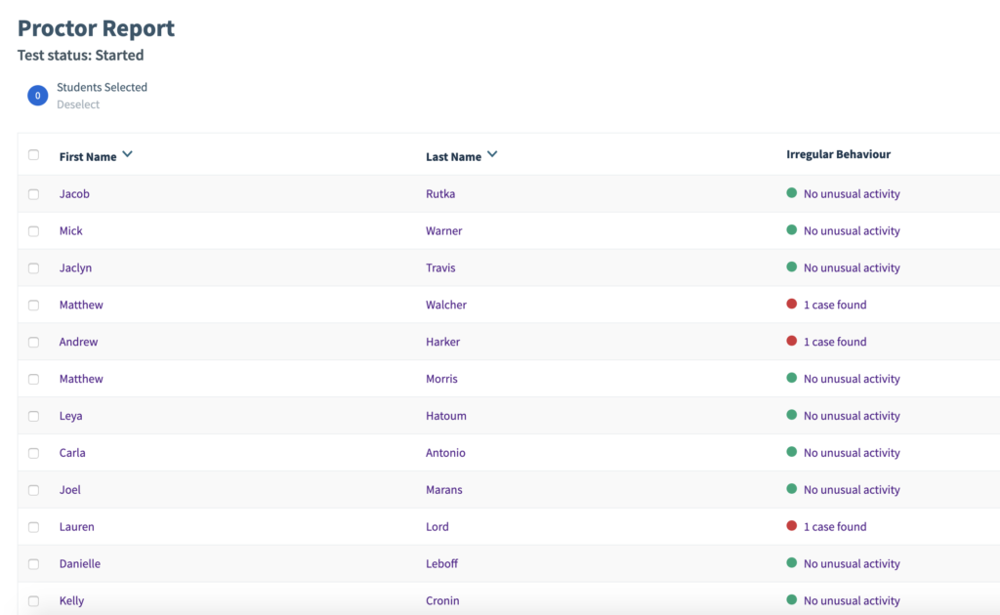Click 'No unusual activity' for Joel Marans

point(852,489)
